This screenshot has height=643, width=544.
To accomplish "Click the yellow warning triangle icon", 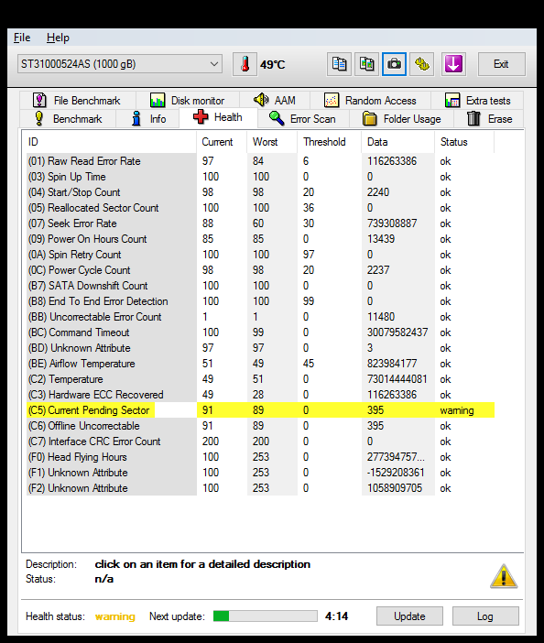I will click(504, 576).
